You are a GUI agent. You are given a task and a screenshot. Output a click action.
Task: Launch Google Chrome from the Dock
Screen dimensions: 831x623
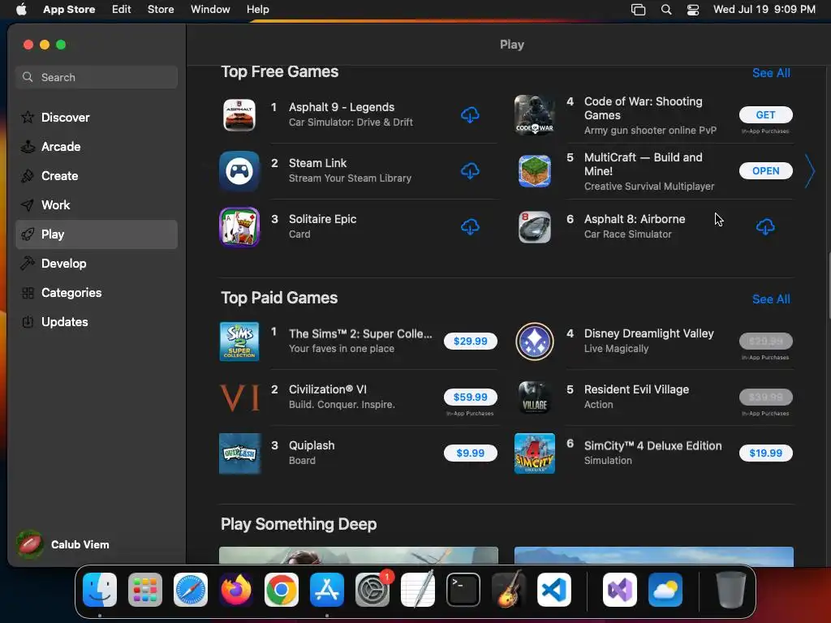pos(282,590)
